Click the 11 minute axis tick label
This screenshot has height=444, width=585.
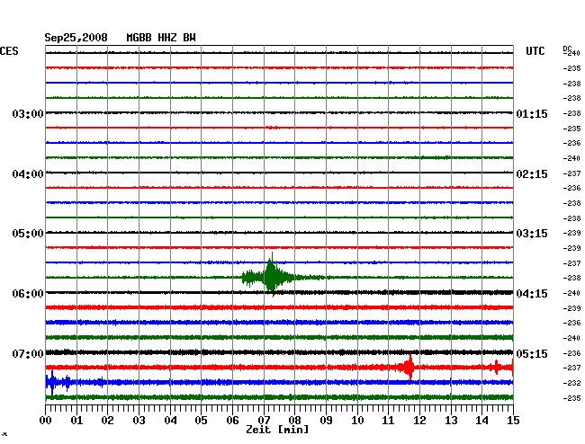pos(388,421)
